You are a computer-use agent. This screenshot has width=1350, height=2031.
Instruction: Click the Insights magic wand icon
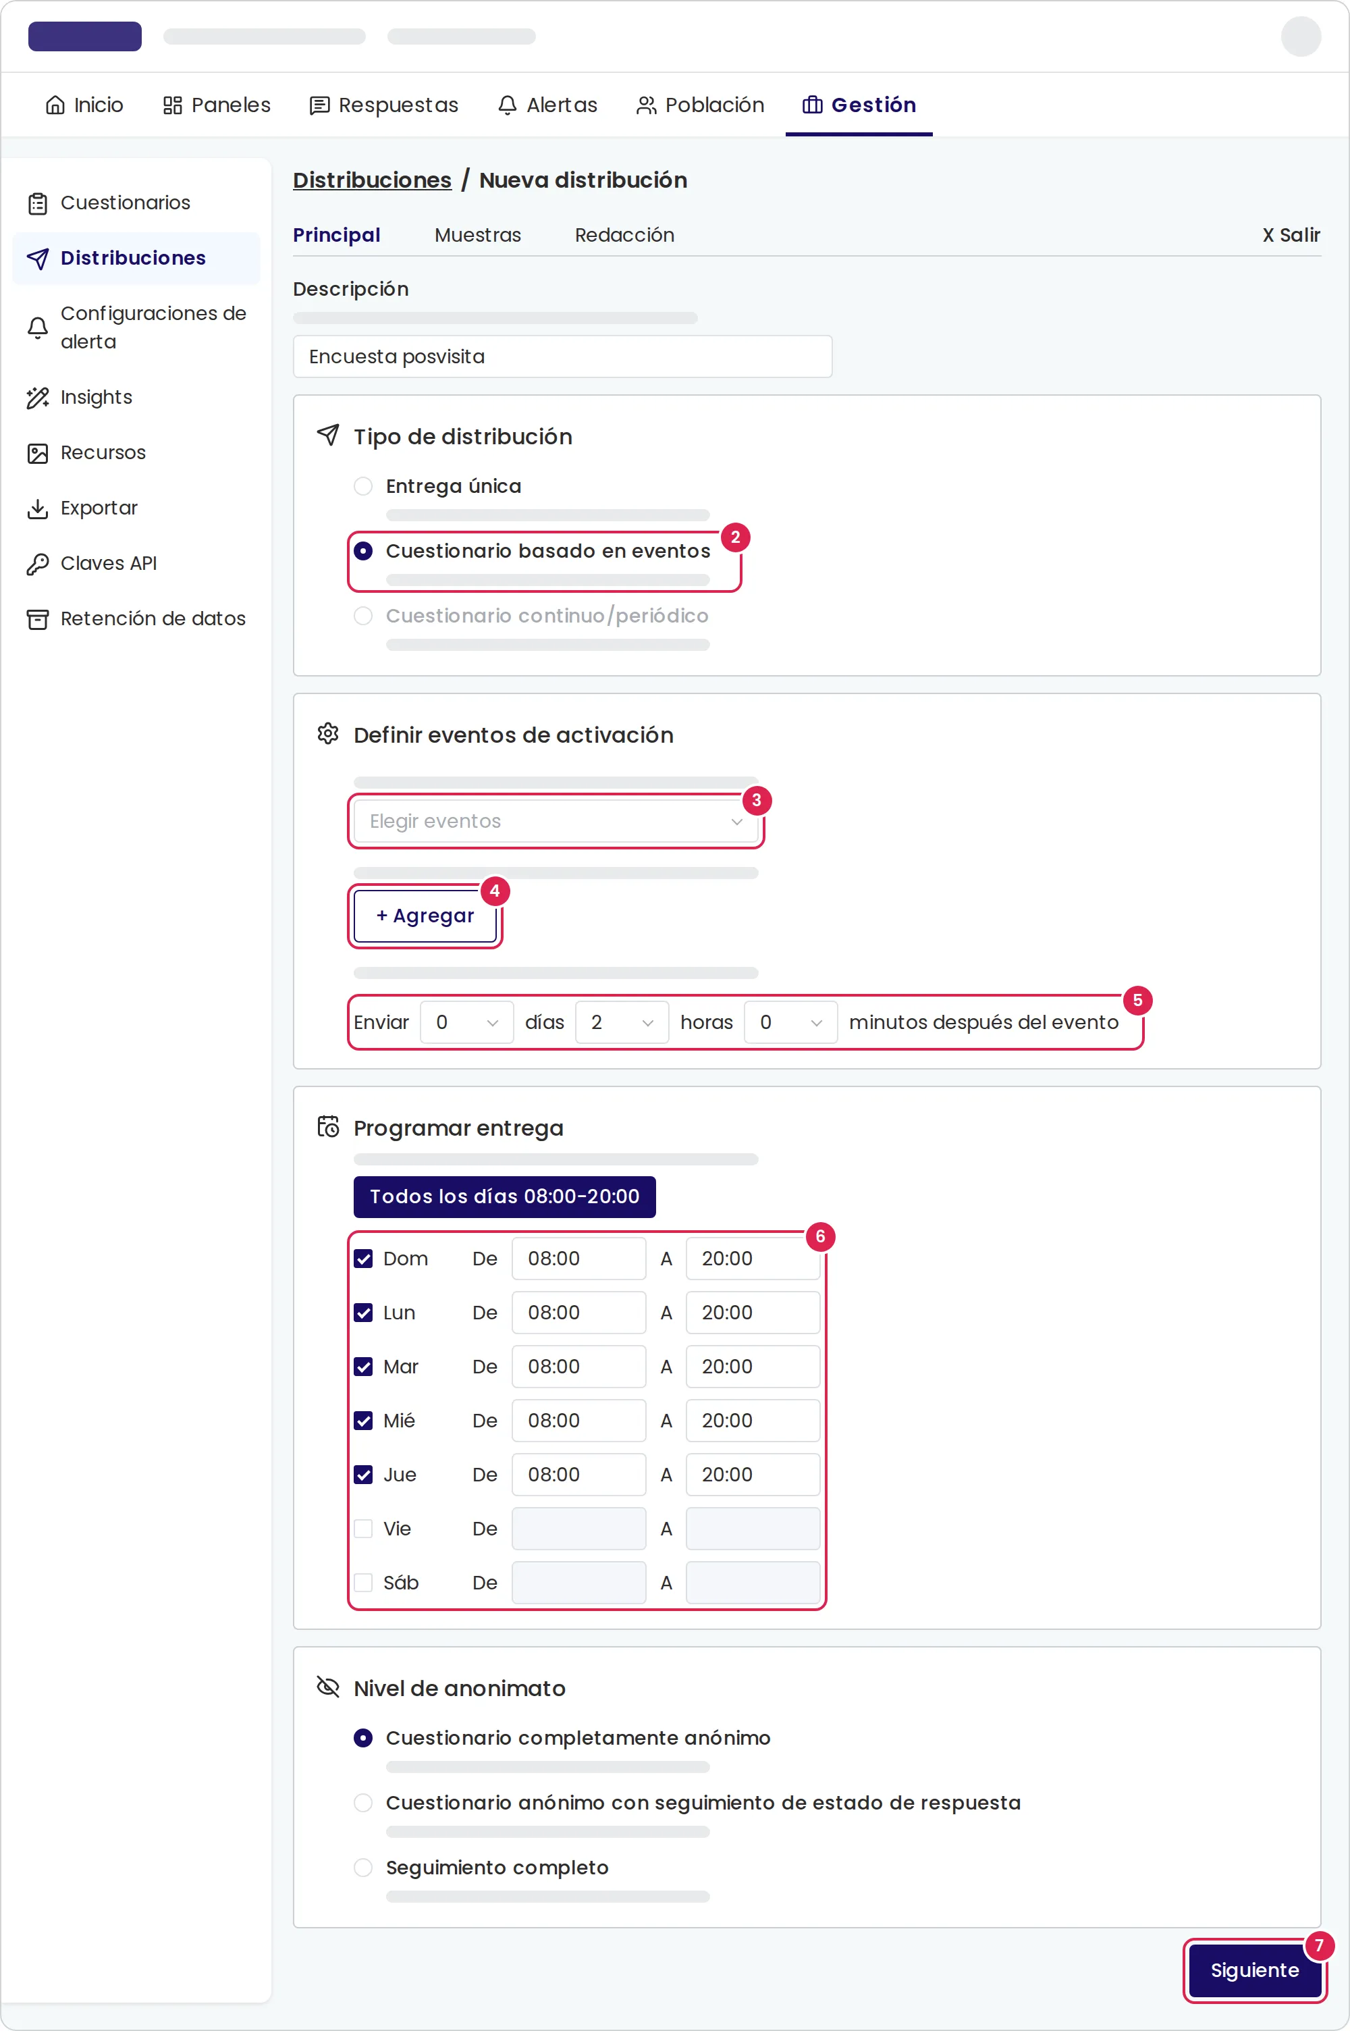(x=38, y=398)
